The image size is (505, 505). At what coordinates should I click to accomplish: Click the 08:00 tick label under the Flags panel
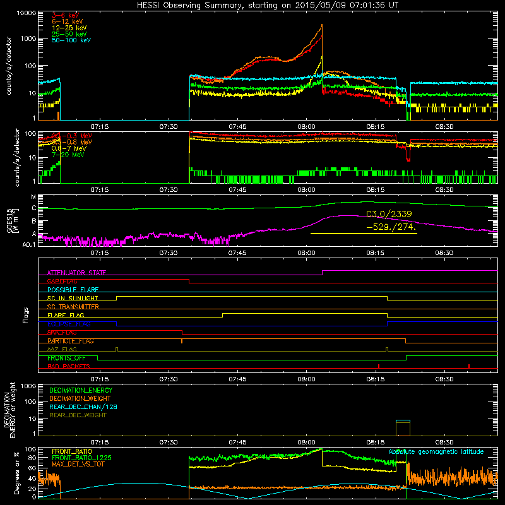[x=306, y=379]
